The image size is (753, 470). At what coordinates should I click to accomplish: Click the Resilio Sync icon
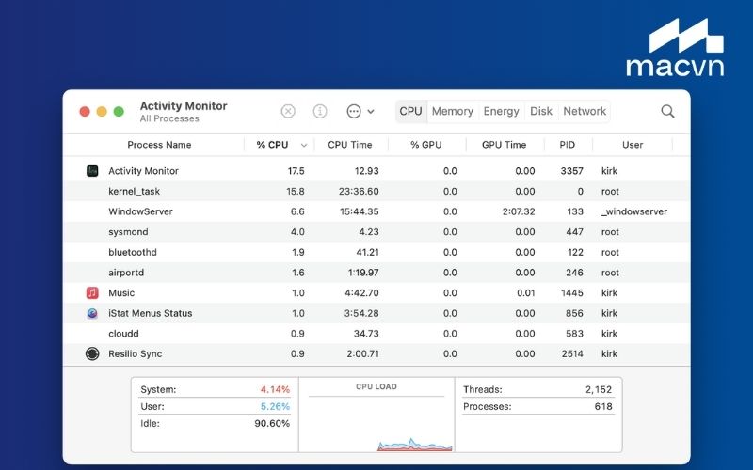[92, 354]
